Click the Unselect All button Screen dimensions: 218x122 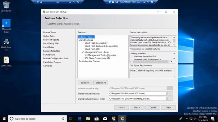pyautogui.click(x=101, y=83)
